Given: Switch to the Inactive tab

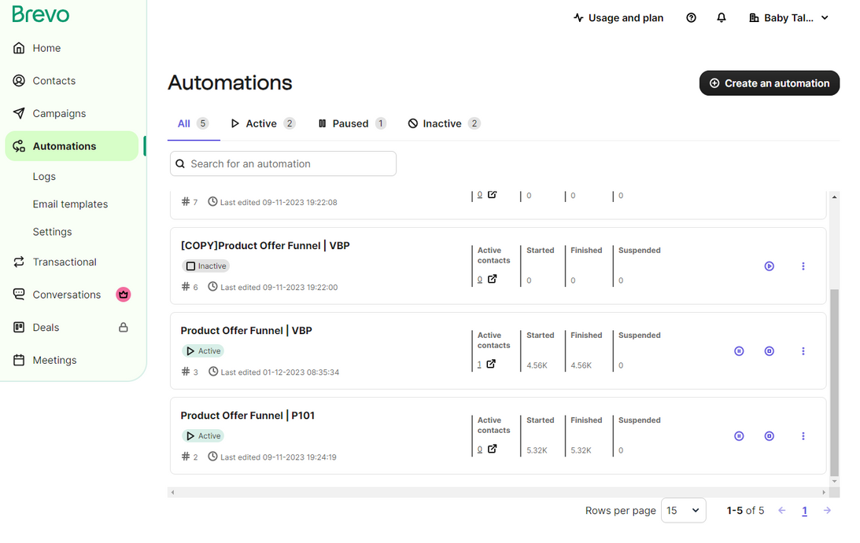Looking at the screenshot, I should (x=443, y=123).
